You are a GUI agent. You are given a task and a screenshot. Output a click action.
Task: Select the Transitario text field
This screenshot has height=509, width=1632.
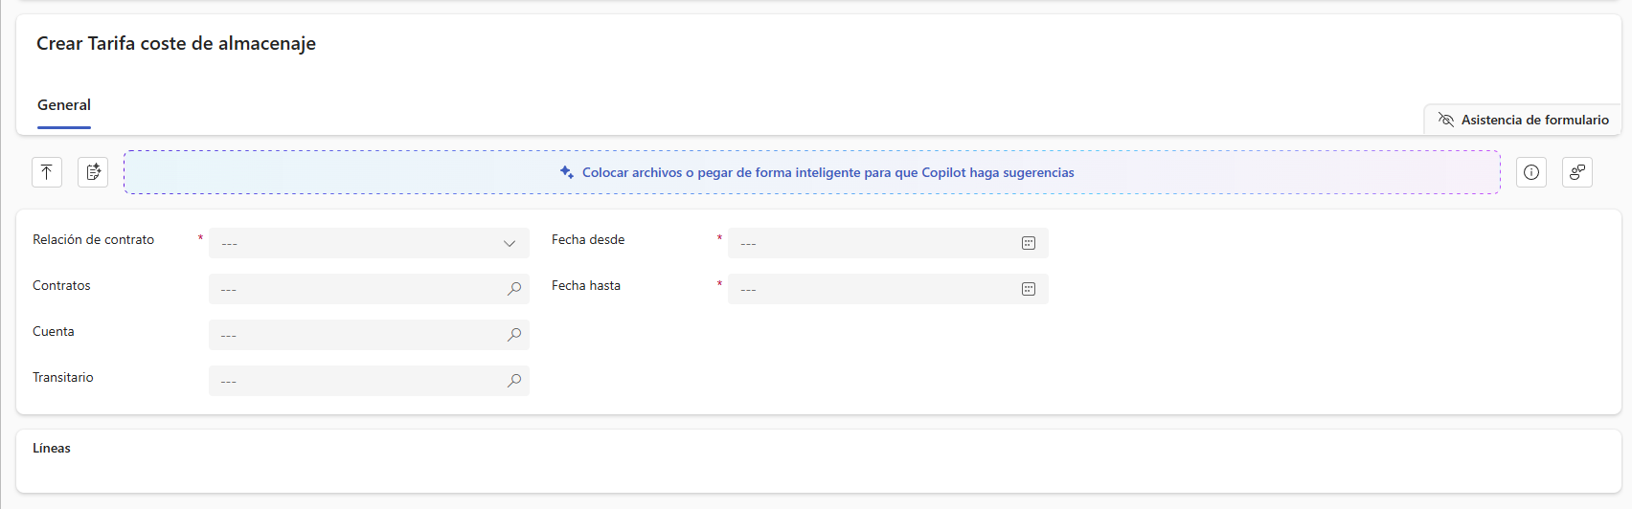tap(354, 381)
